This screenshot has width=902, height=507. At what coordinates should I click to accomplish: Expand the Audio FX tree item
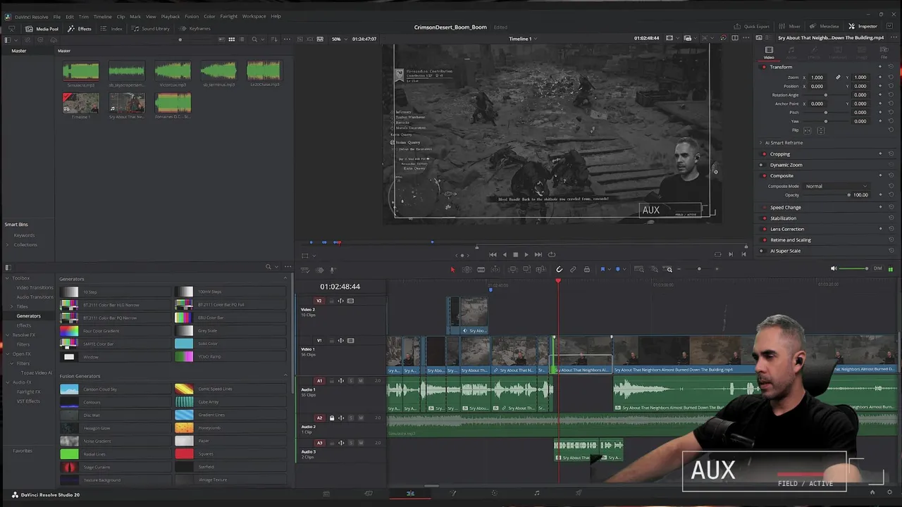(x=8, y=382)
